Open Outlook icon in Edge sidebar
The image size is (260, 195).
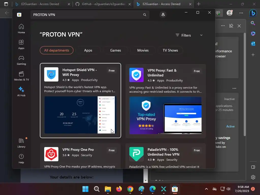tap(253, 44)
